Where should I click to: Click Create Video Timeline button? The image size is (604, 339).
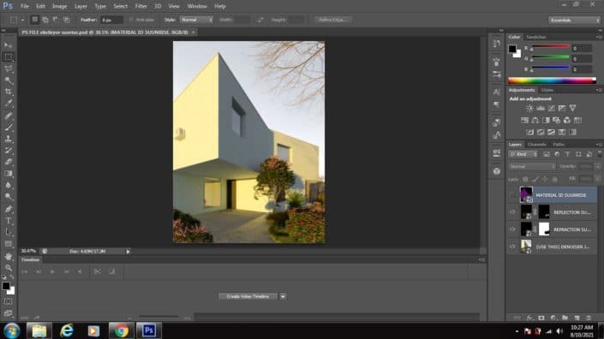(248, 296)
